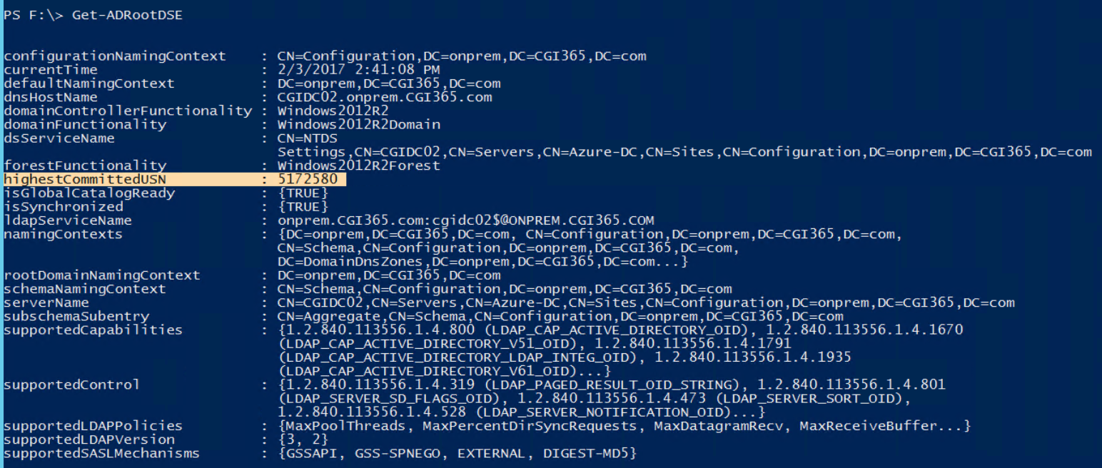Image resolution: width=1102 pixels, height=468 pixels.
Task: Click the value 5172580
Action: (308, 179)
